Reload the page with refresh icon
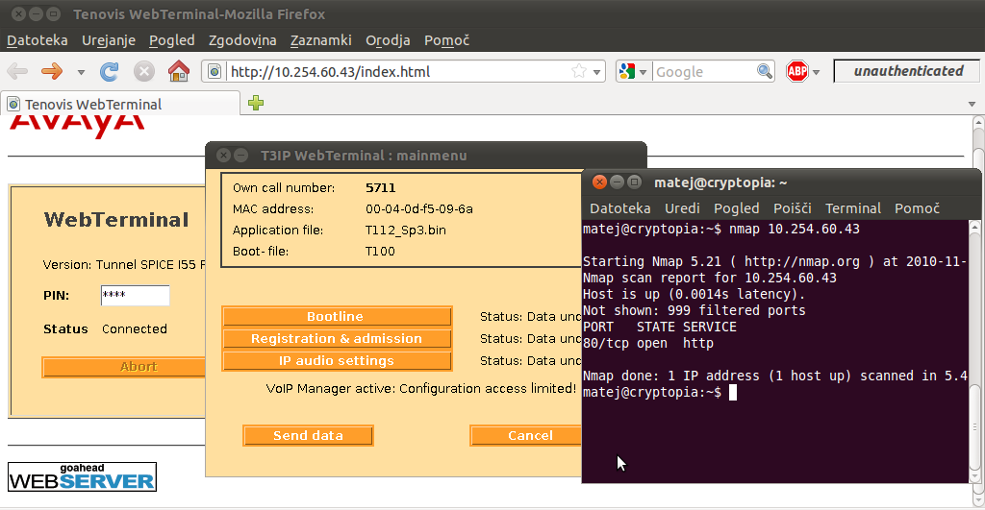The image size is (985, 510). (110, 71)
